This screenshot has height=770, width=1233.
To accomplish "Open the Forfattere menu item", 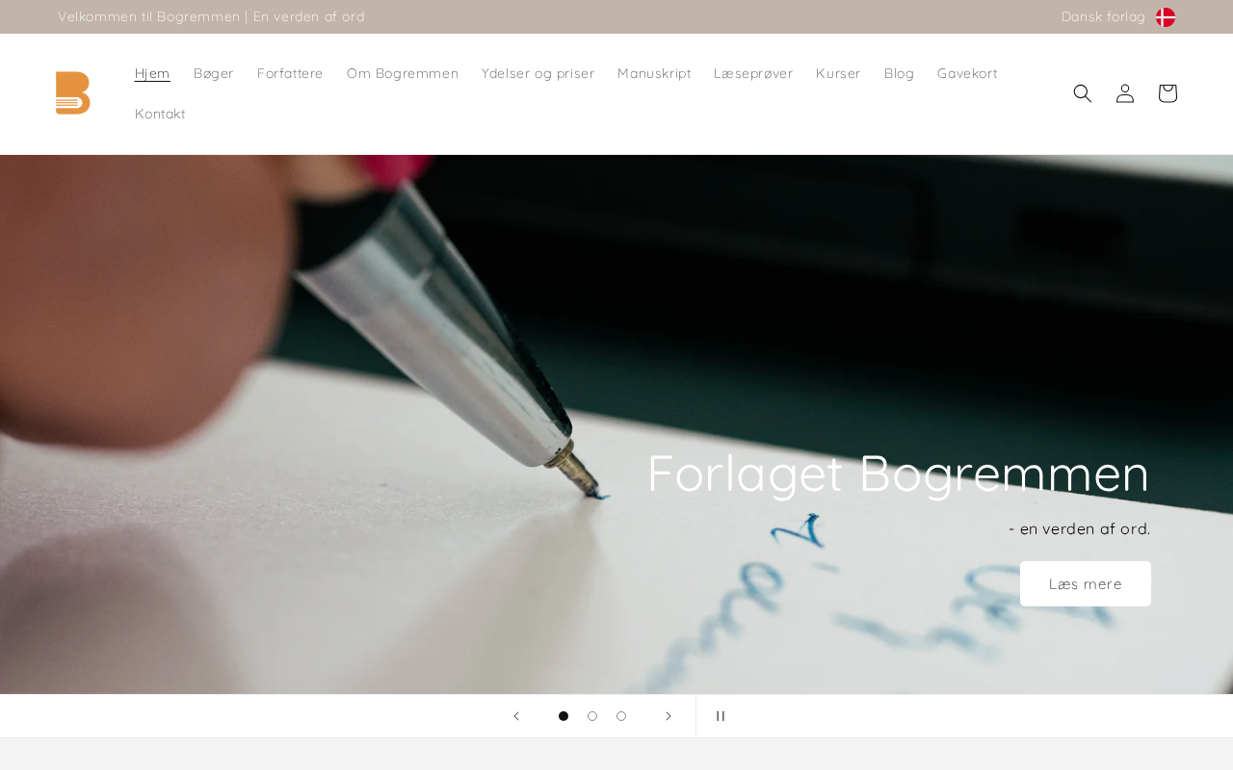I will click(290, 73).
